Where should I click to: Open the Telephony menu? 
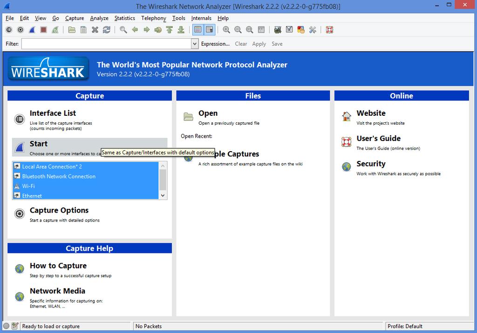[154, 18]
